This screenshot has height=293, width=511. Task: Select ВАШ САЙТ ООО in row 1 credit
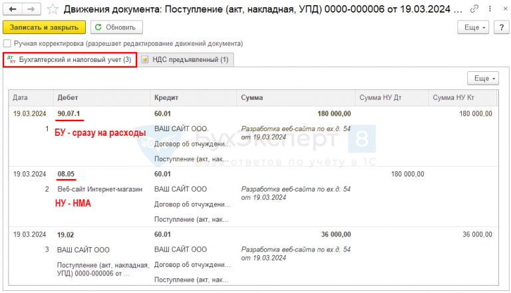pos(180,129)
